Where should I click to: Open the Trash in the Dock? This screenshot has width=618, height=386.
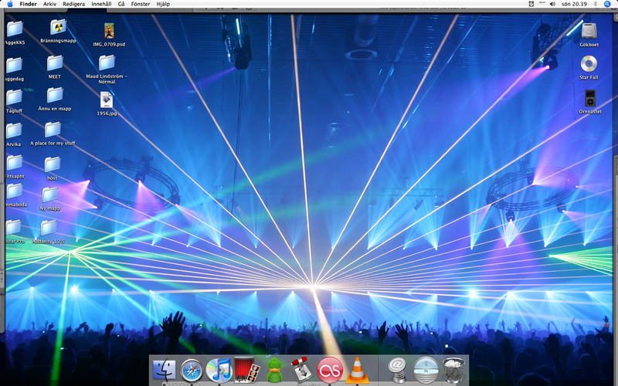pyautogui.click(x=454, y=370)
